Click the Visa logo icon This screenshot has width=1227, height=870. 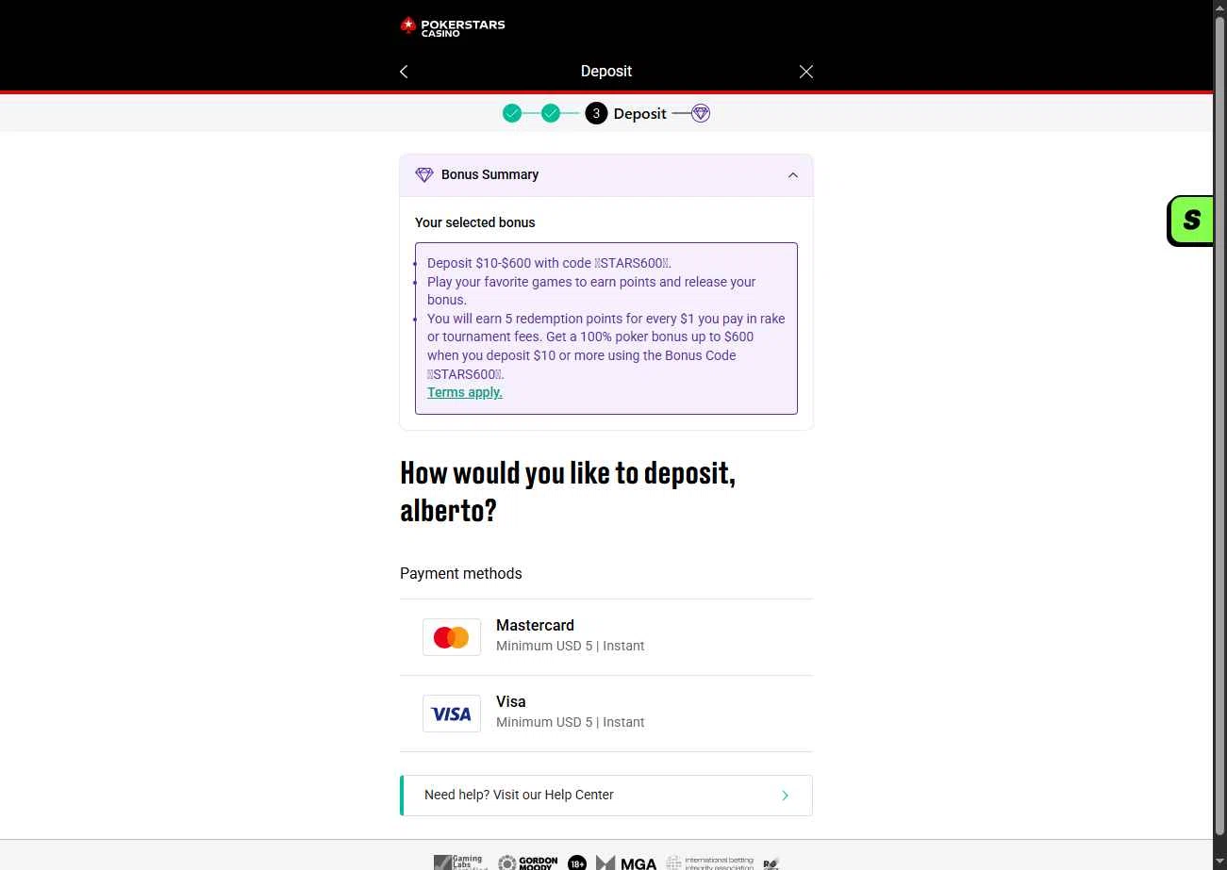click(452, 714)
